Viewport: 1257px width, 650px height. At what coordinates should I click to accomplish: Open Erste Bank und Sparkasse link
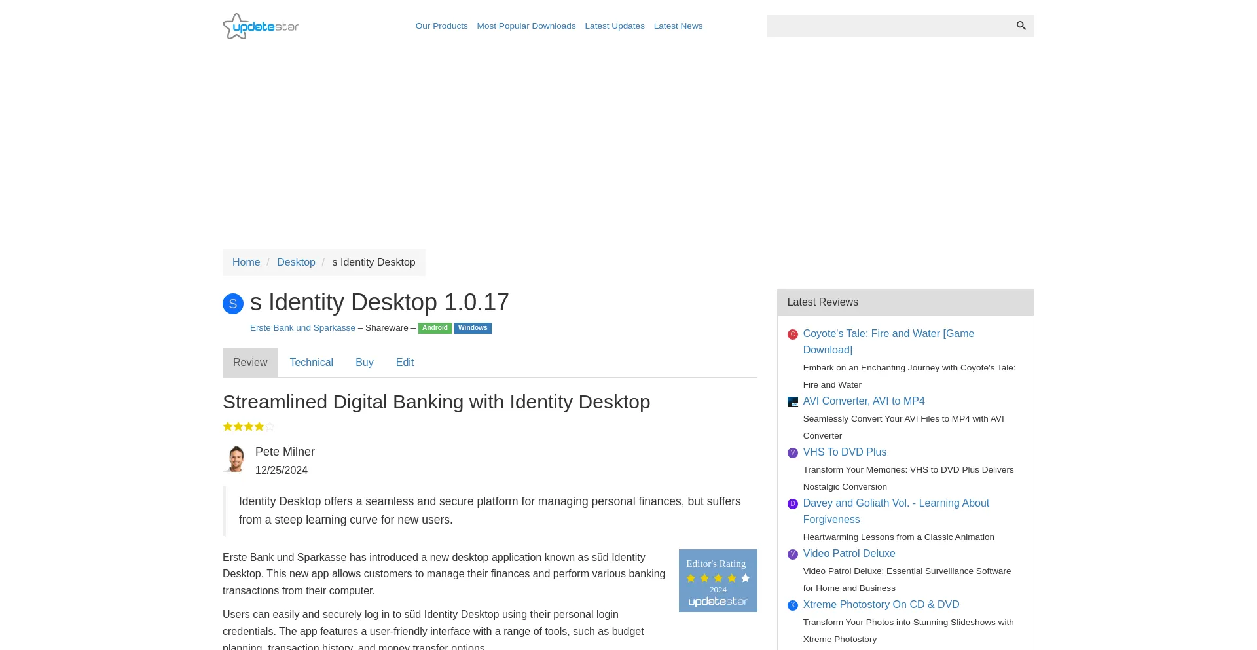click(302, 328)
